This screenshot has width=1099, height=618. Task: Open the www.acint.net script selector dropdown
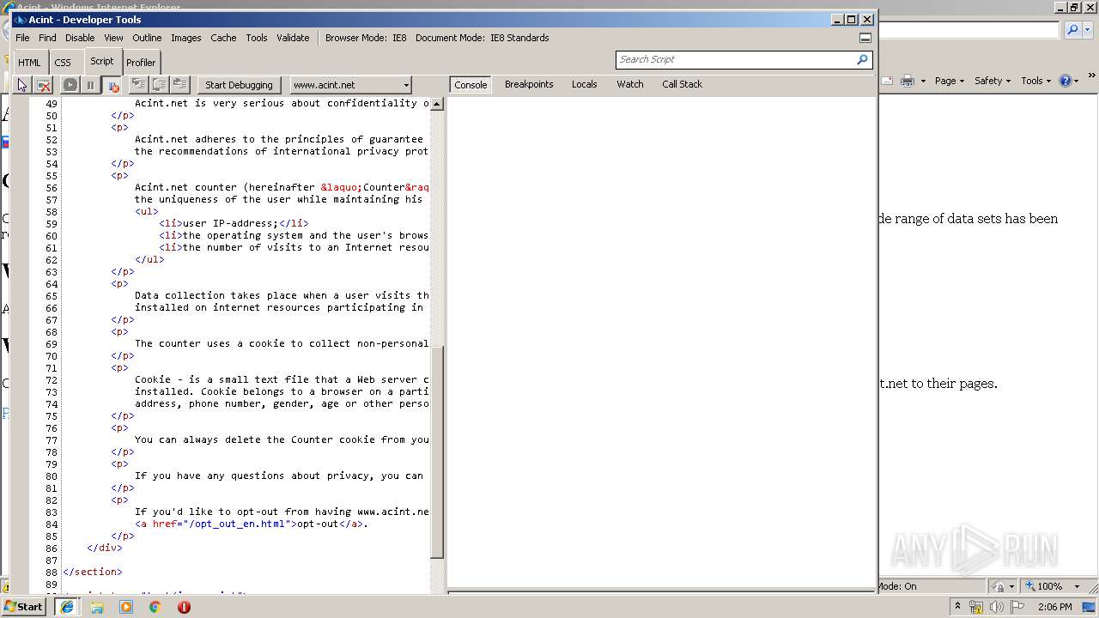[350, 85]
